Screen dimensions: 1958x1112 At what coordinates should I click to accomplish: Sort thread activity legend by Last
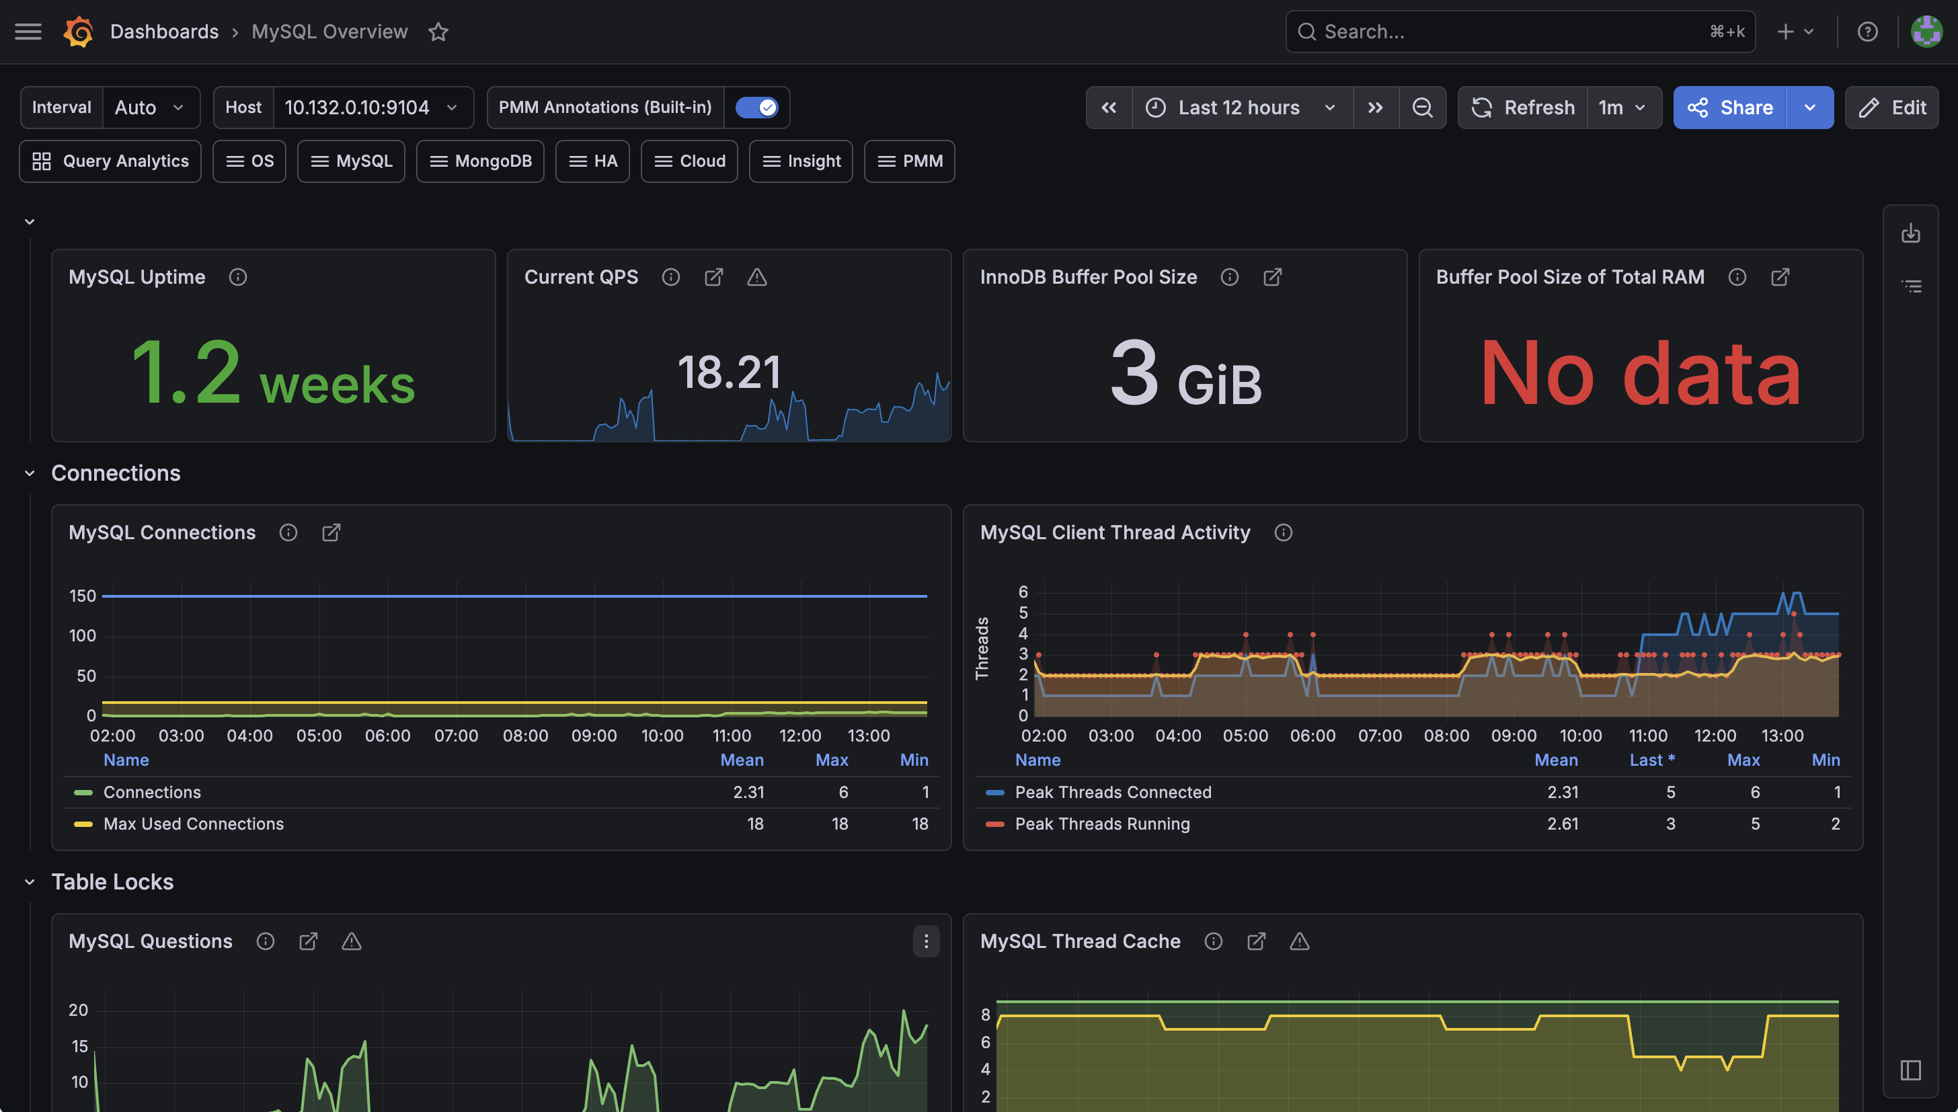point(1652,760)
